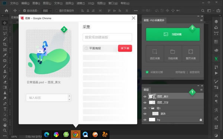Uncheck the 采集到花瓣 checkbox
Image resolution: width=223 pixels, height=139 pixels.
coord(147,72)
